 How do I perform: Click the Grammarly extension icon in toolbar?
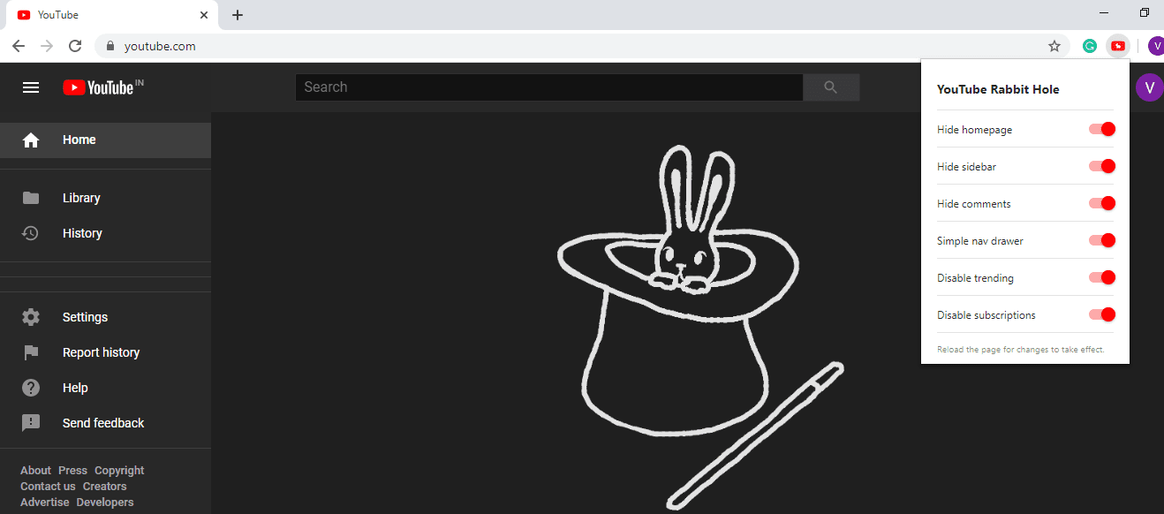[x=1089, y=45]
